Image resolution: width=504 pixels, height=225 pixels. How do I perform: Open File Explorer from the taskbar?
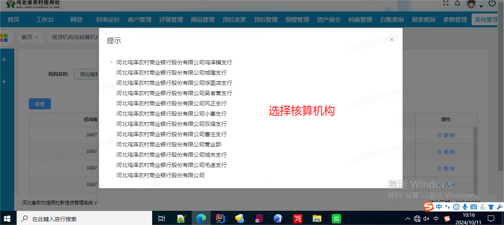pos(317,218)
